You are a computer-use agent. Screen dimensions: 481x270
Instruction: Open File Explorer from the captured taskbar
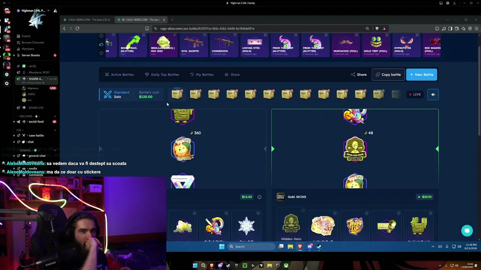pyautogui.click(x=290, y=246)
